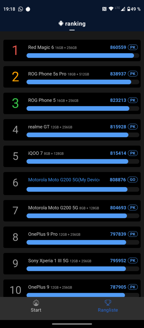Tap the NFC status icon
The image size is (144, 328).
point(104,9)
